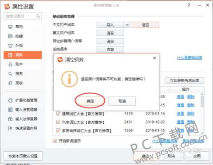The width and height of the screenshot is (213, 165).
Task: Click the search magnifier in the settings search box
Action: coord(38,16)
